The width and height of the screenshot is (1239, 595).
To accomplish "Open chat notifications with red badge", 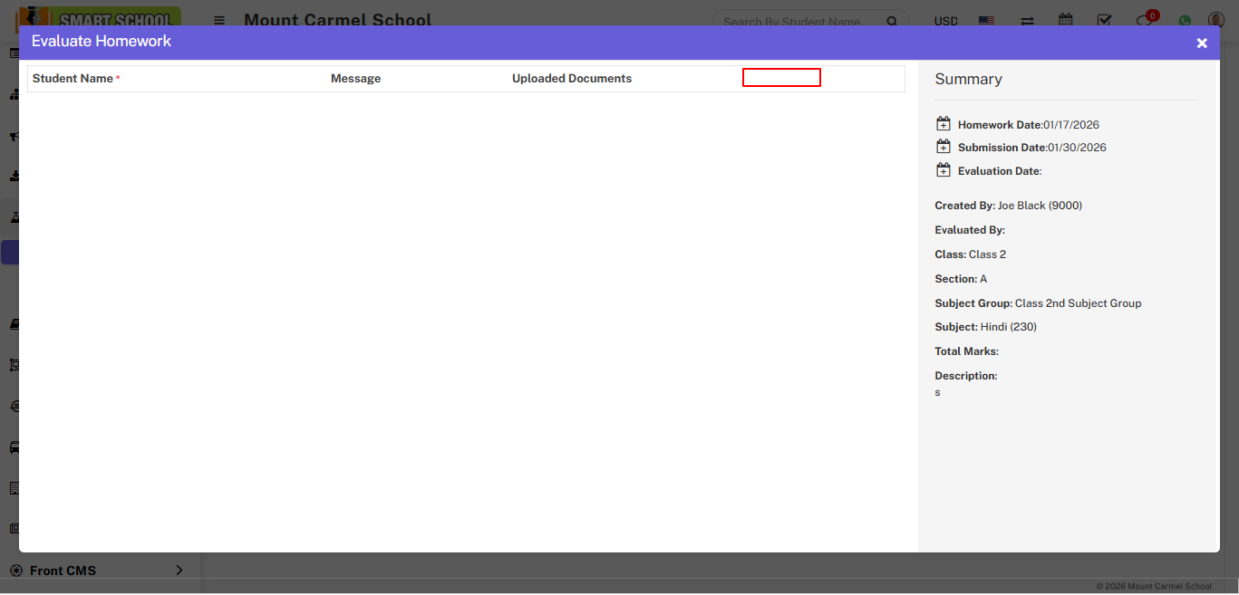I will click(1145, 20).
